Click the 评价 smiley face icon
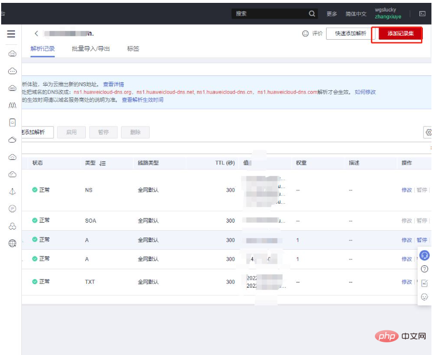 coord(305,33)
